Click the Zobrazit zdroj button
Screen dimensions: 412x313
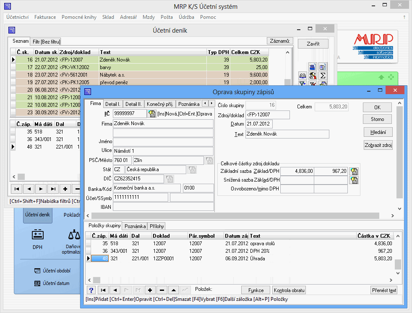(378, 145)
